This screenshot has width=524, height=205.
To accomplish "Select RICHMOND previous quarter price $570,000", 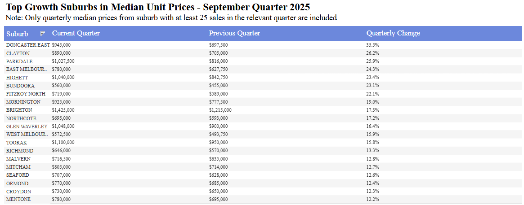I will point(219,151).
